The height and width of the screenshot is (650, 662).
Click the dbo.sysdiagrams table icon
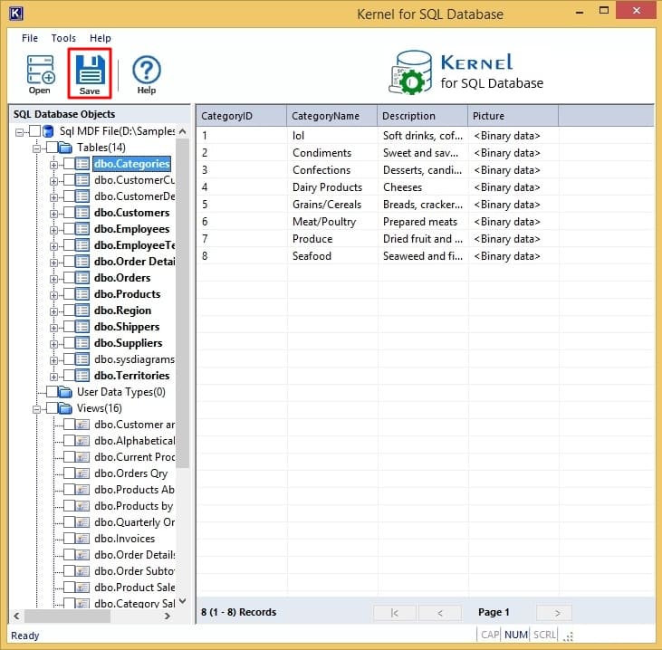click(82, 359)
